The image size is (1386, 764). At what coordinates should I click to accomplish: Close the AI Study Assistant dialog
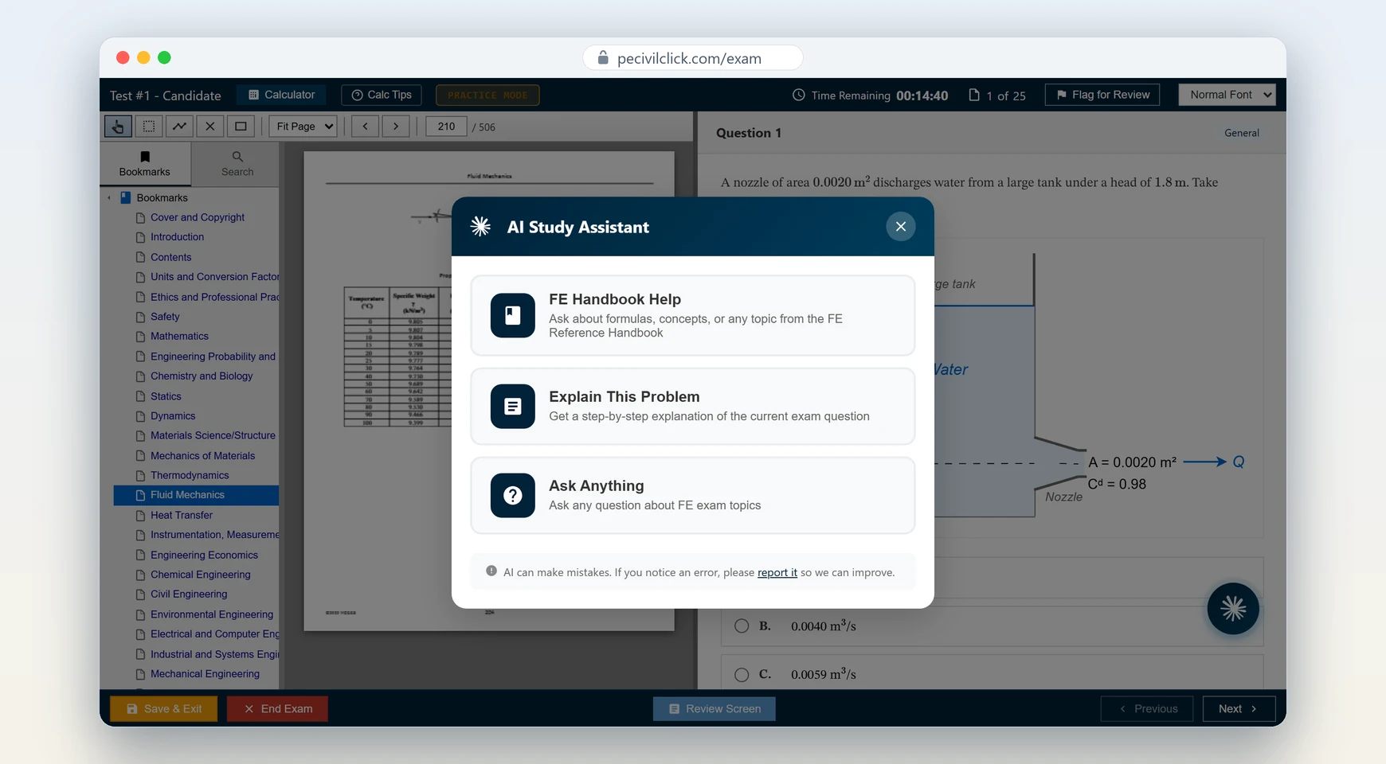(x=901, y=227)
